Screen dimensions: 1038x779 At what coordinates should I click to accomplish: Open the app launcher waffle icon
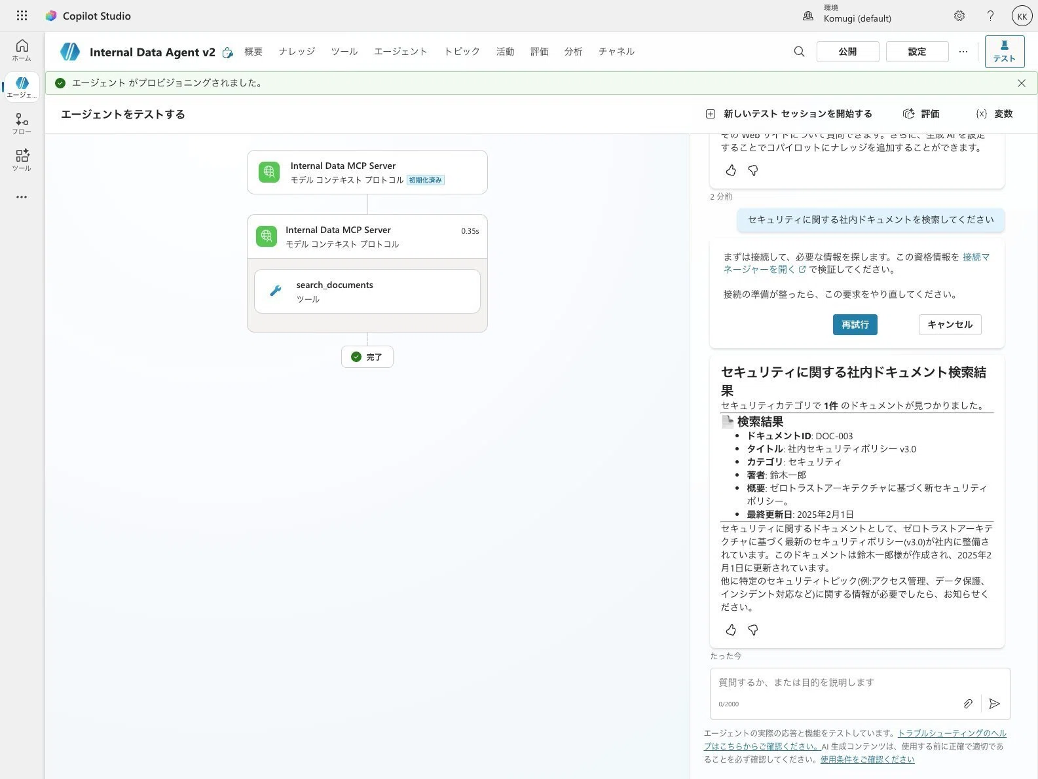22,16
